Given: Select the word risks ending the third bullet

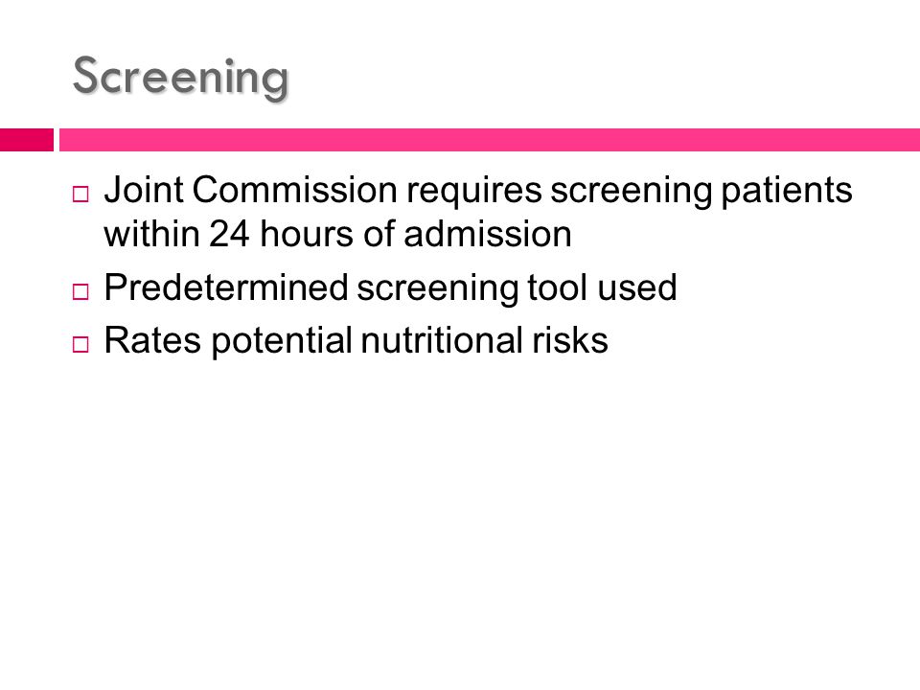Looking at the screenshot, I should 569,340.
